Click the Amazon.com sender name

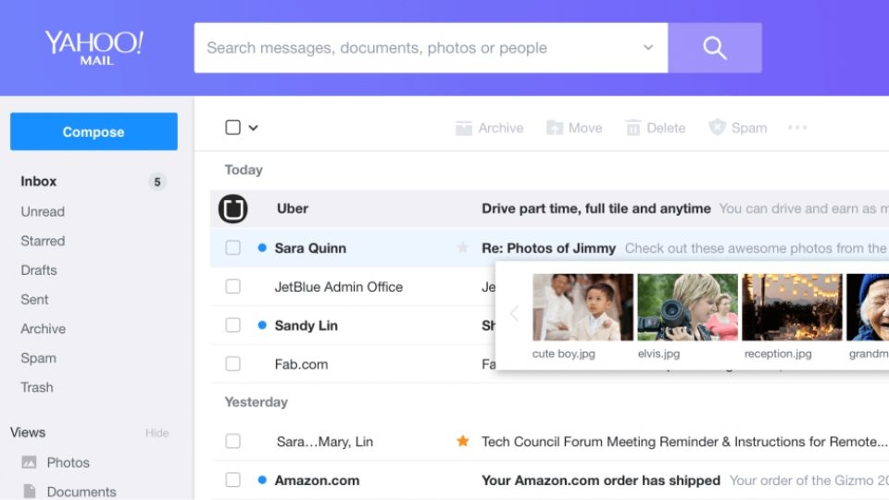click(317, 481)
